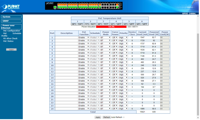
Task: Go to PoE Schedule Profile page
Action: 11,34
